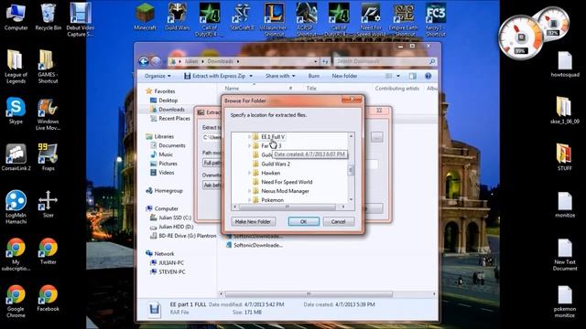Viewport: 586px width, 329px height.
Task: Select Desktop under Favorites
Action: pos(168,101)
